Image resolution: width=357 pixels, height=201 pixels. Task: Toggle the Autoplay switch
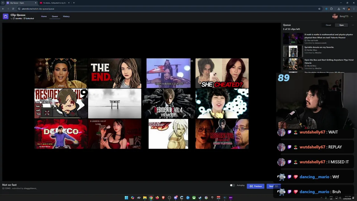(232, 185)
